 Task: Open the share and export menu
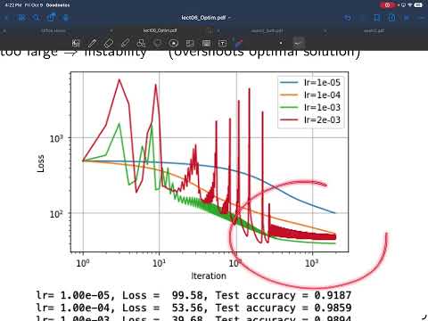coord(51,17)
